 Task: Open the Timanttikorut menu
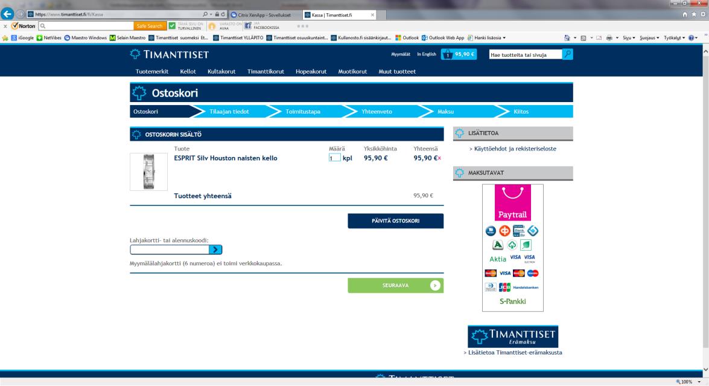pos(265,71)
